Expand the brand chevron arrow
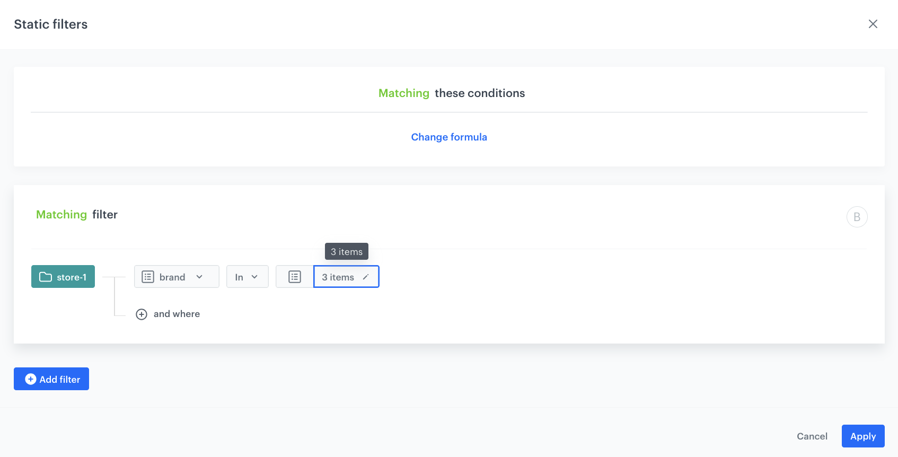Viewport: 898px width, 457px height. pyautogui.click(x=199, y=277)
